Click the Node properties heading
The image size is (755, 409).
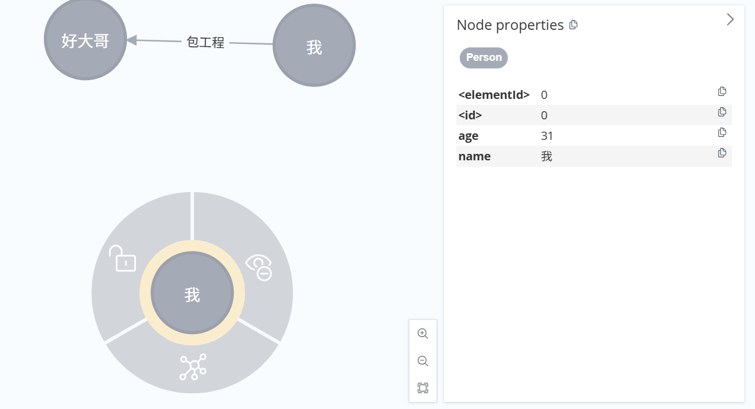(510, 25)
